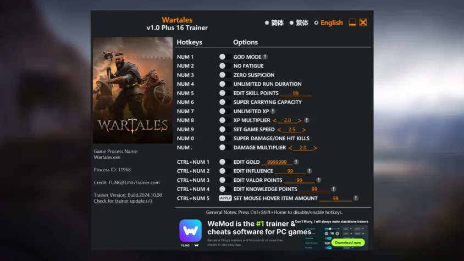
Task: Increase Damage Multiplier with right arrow
Action: pyautogui.click(x=315, y=148)
